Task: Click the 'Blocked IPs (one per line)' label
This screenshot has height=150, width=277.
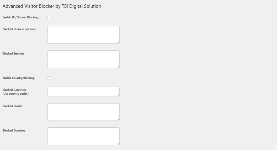Action: [x=19, y=29]
